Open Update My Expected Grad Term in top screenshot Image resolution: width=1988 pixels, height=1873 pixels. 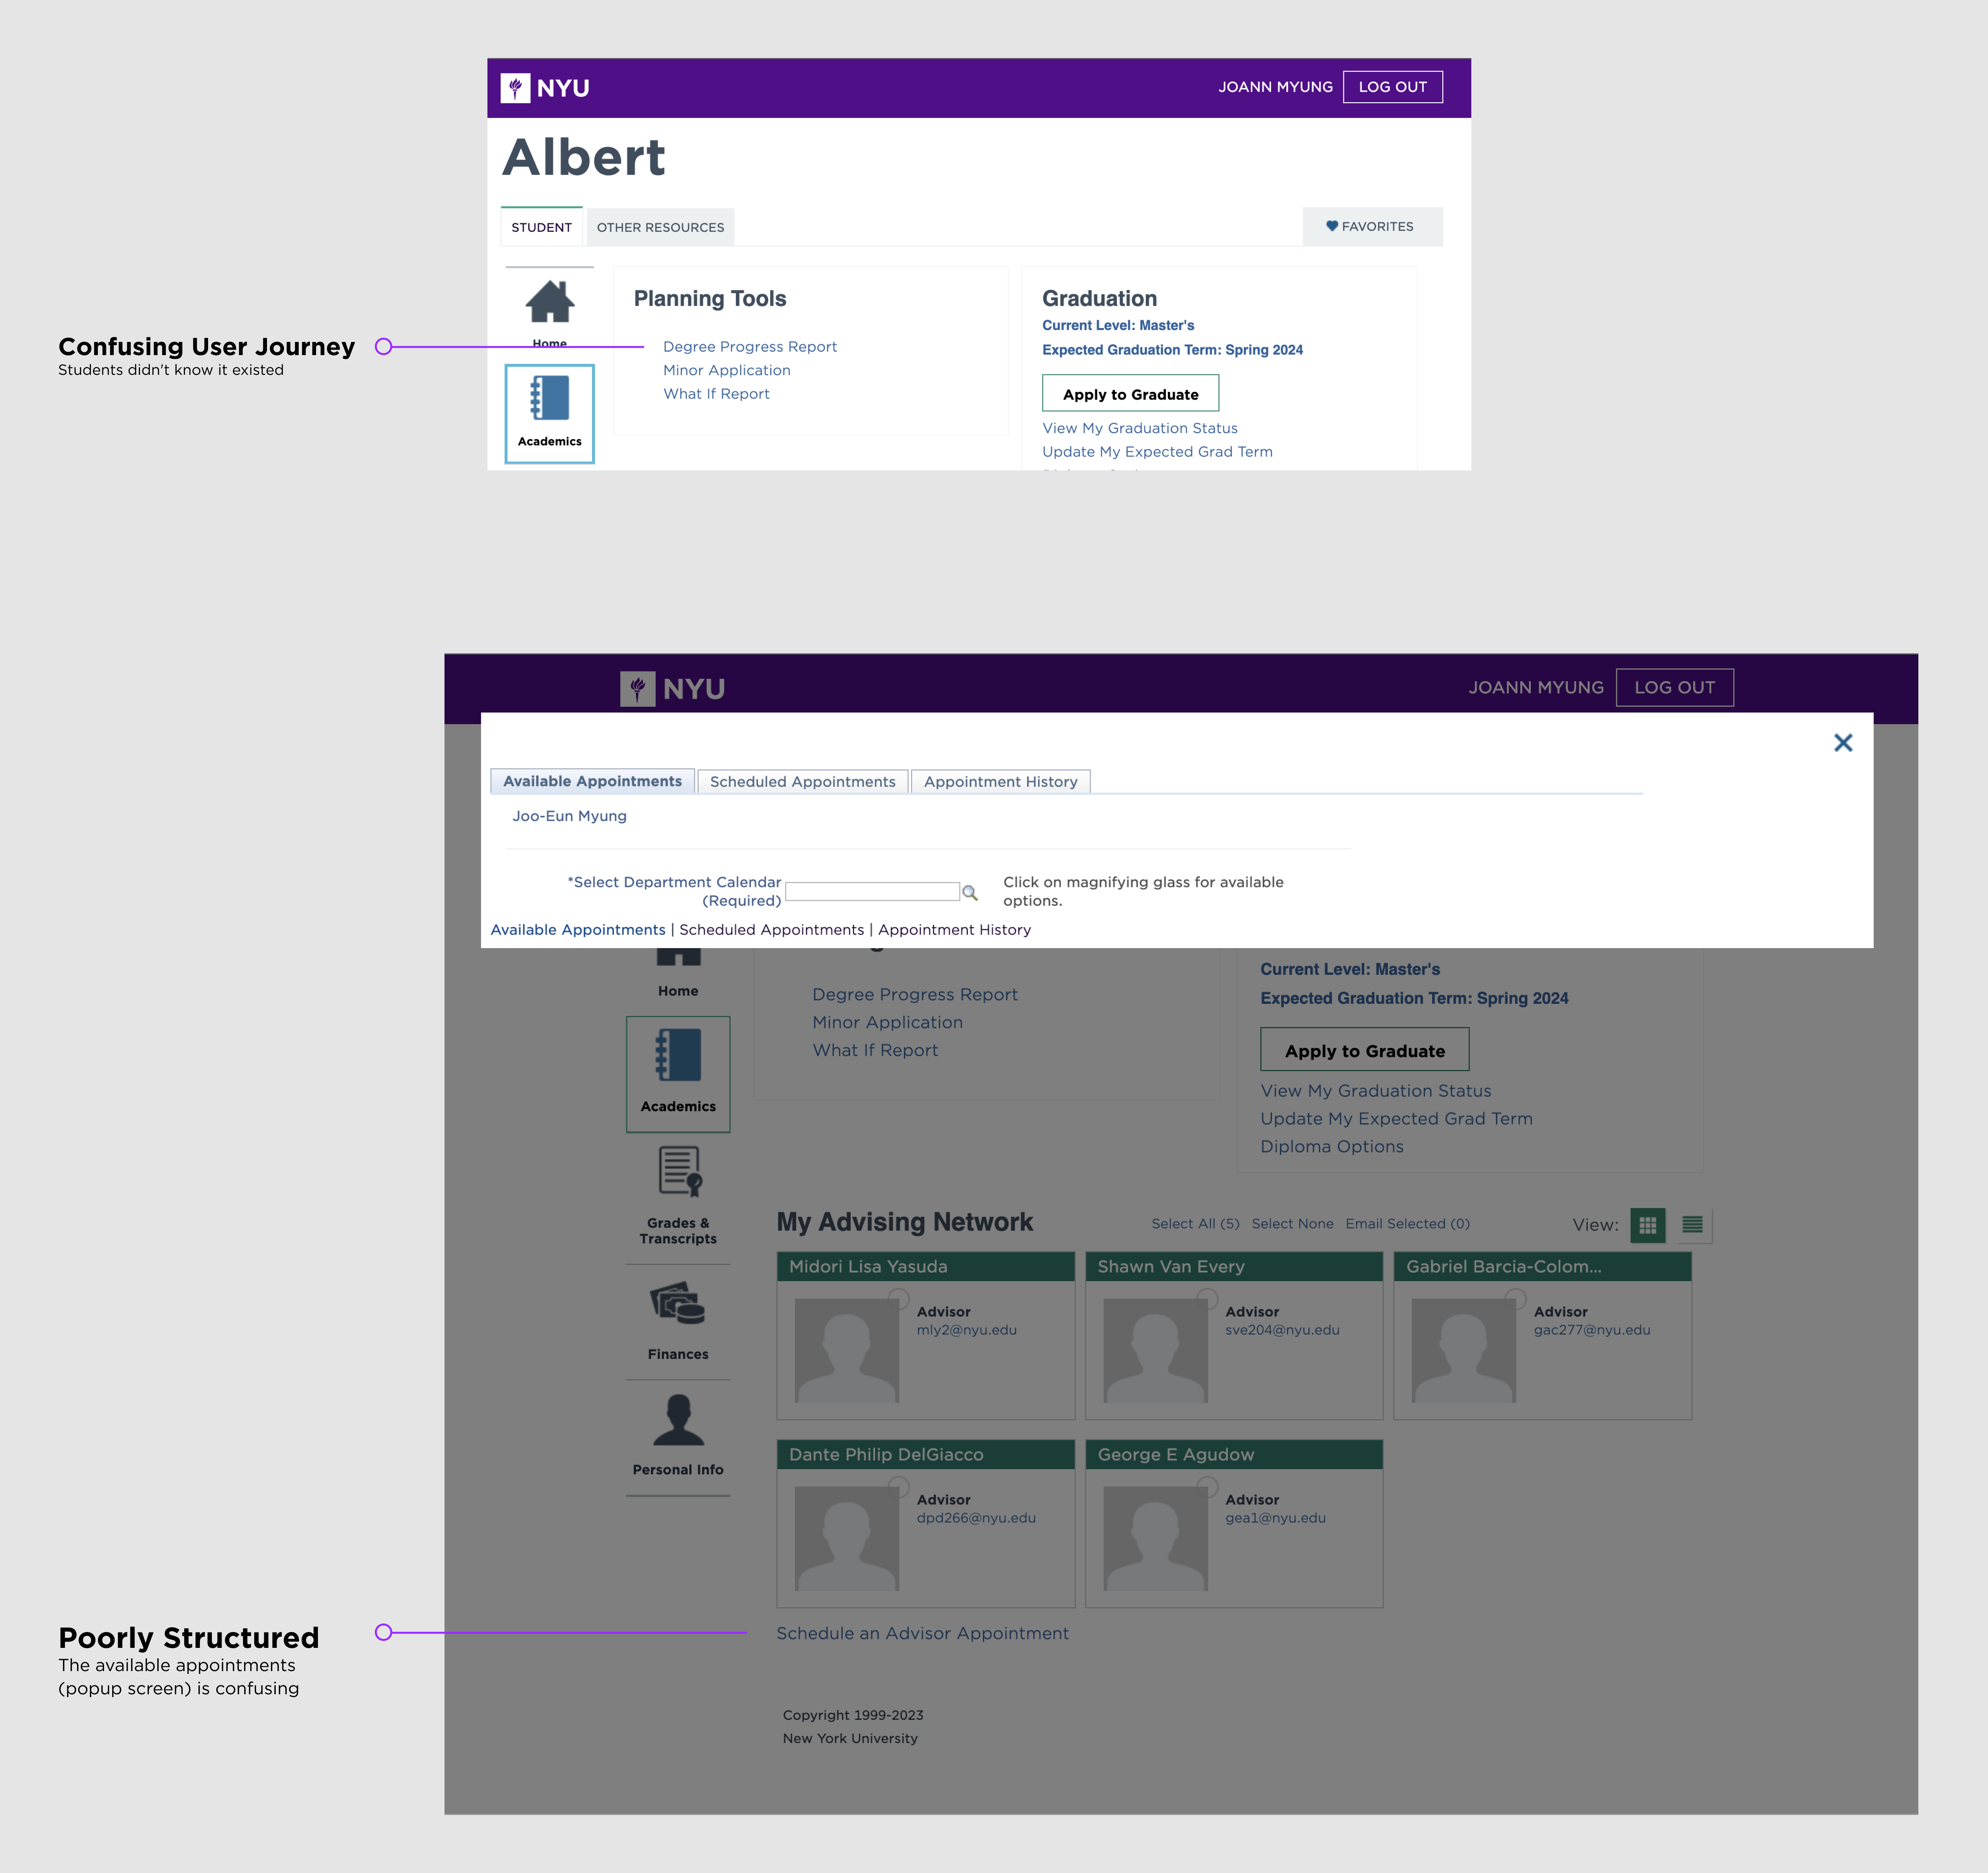pos(1158,452)
